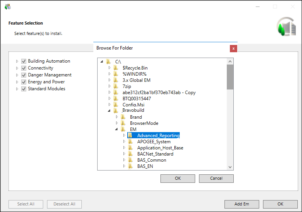
Task: Click the BrowserMode folder icon
Action: (123, 123)
